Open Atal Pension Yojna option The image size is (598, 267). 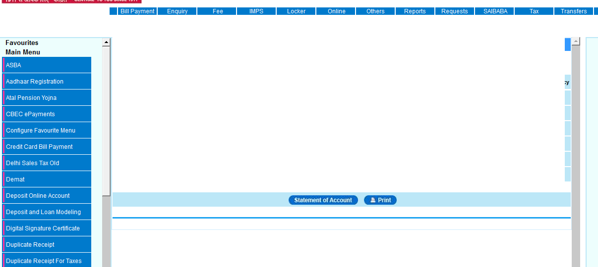click(47, 98)
